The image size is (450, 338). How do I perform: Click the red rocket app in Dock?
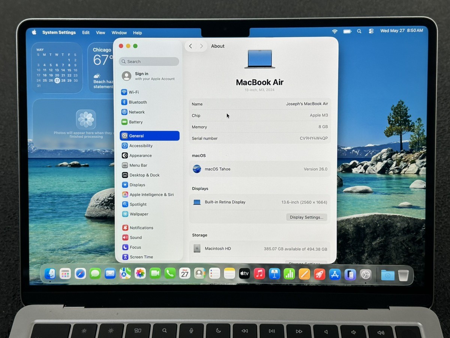(x=319, y=274)
